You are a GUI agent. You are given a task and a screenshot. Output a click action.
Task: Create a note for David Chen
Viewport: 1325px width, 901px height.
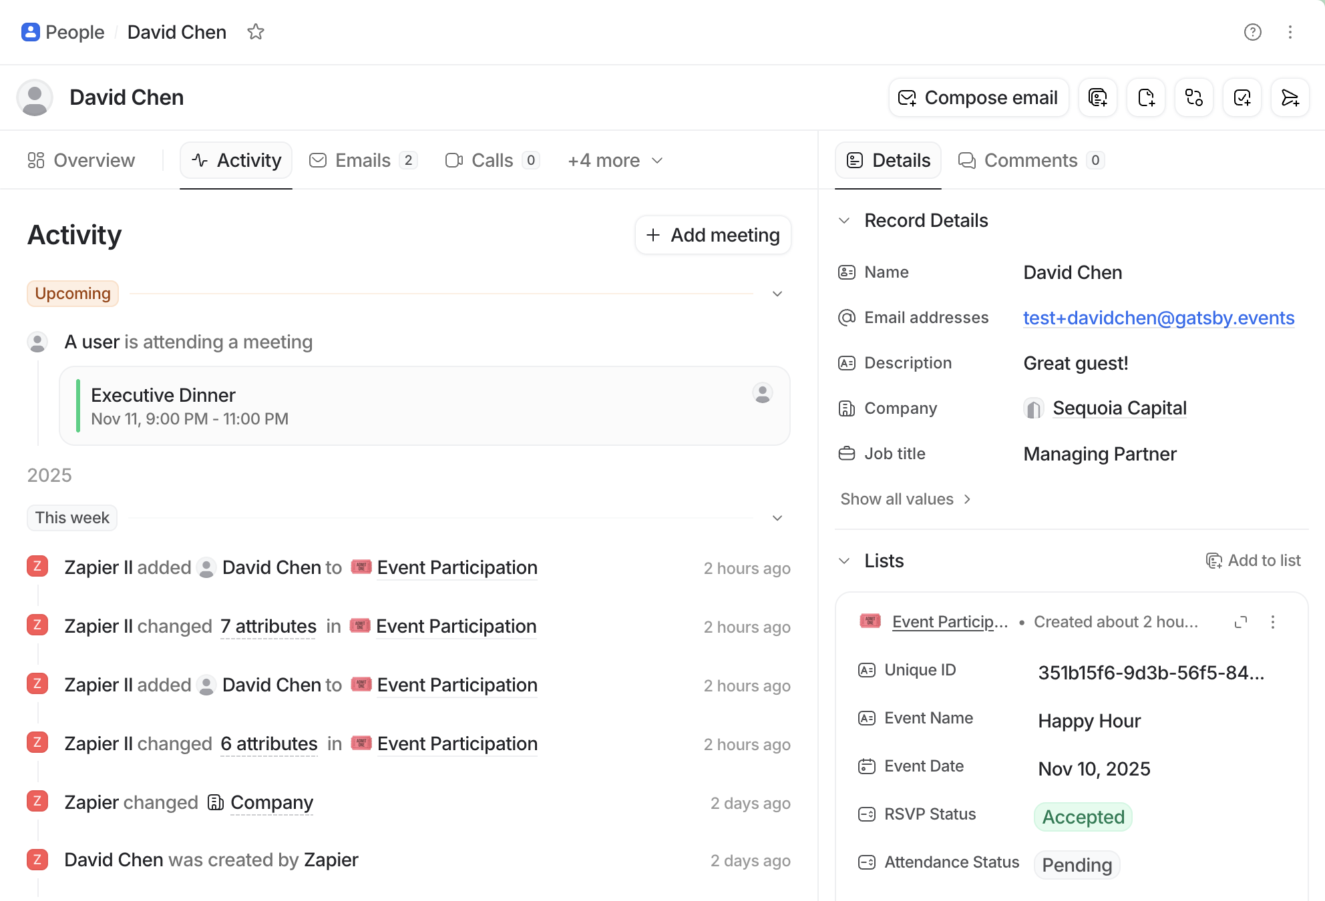pyautogui.click(x=1097, y=97)
